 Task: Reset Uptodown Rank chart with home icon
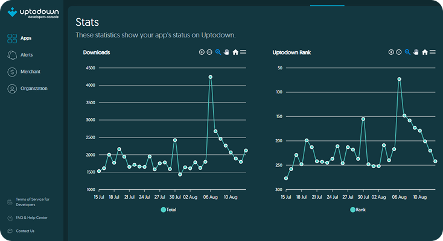coord(425,52)
